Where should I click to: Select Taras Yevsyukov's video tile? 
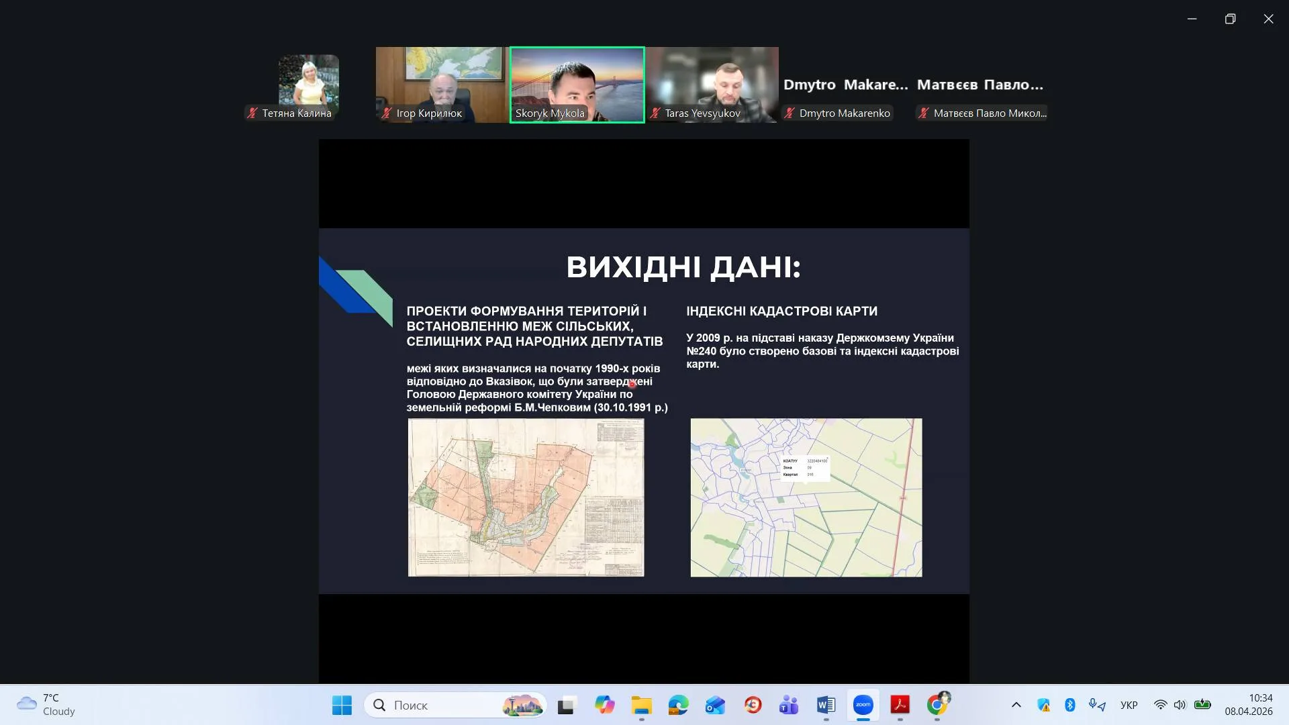(712, 84)
